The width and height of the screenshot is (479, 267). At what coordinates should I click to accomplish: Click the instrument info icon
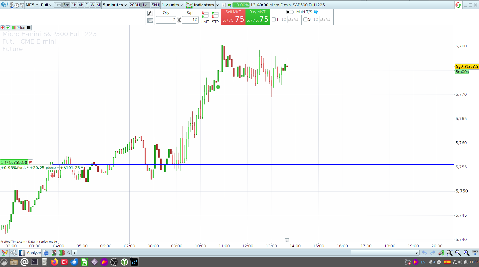tap(224, 5)
